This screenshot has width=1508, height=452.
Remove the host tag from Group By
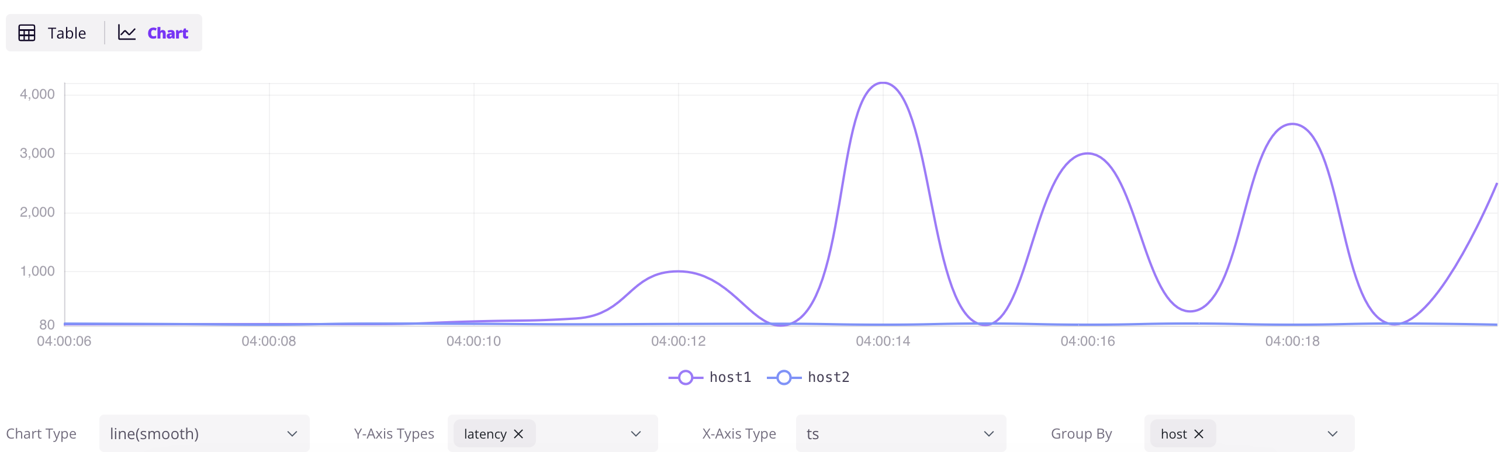[x=1198, y=434]
